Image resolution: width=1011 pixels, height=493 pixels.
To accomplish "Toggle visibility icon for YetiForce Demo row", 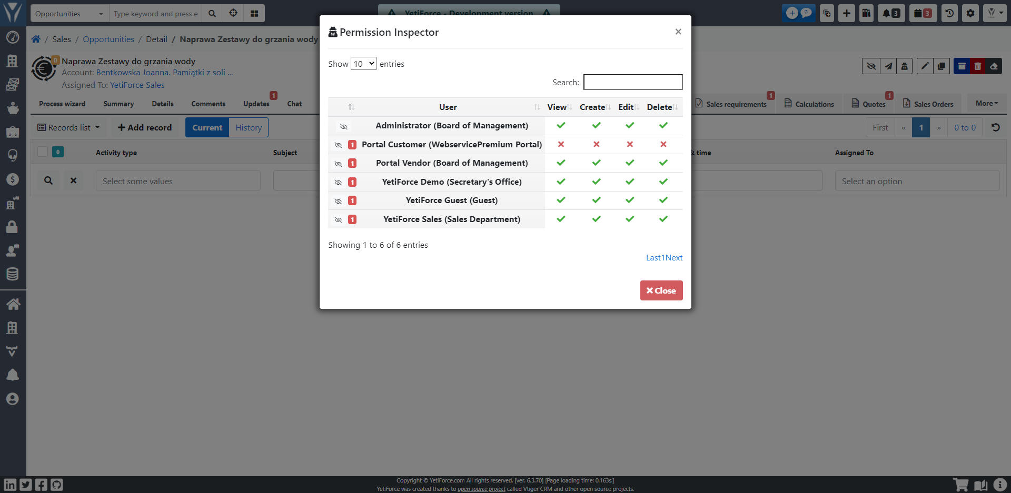I will (338, 183).
